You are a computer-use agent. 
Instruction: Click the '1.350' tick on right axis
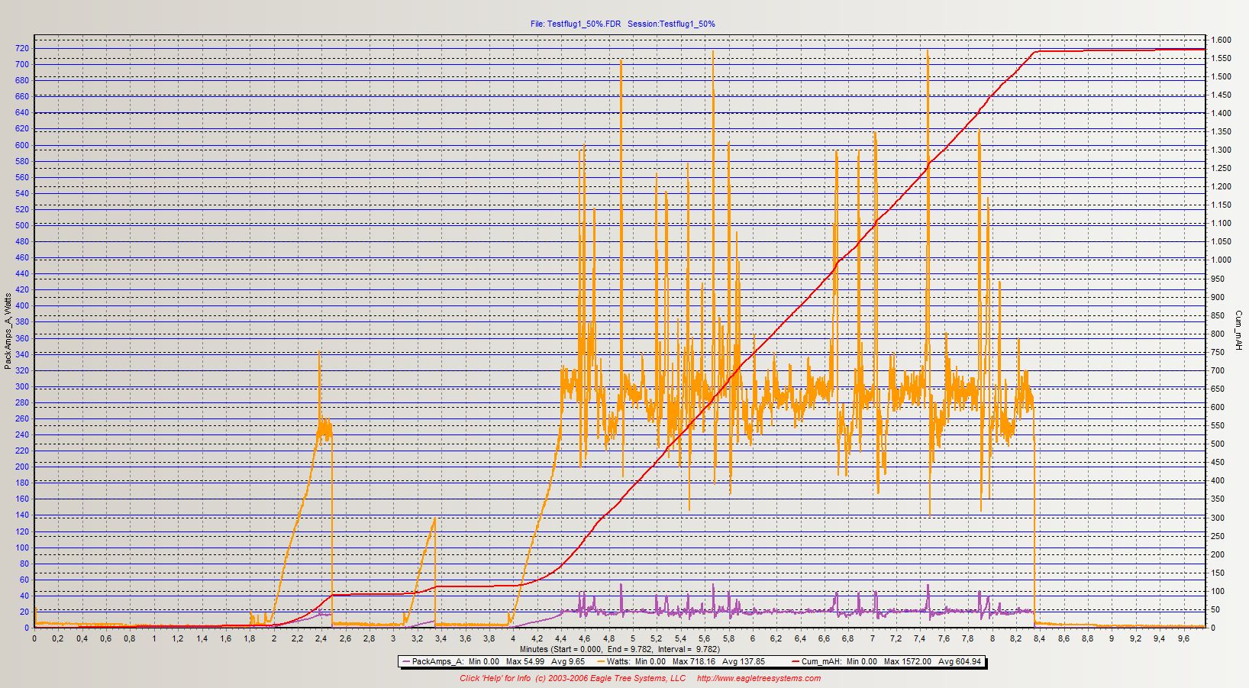(1221, 131)
